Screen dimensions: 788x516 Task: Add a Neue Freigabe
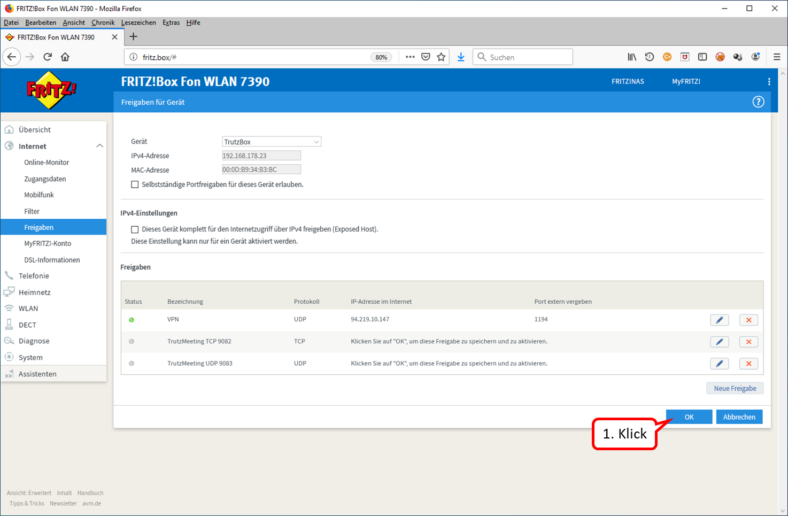(x=735, y=388)
